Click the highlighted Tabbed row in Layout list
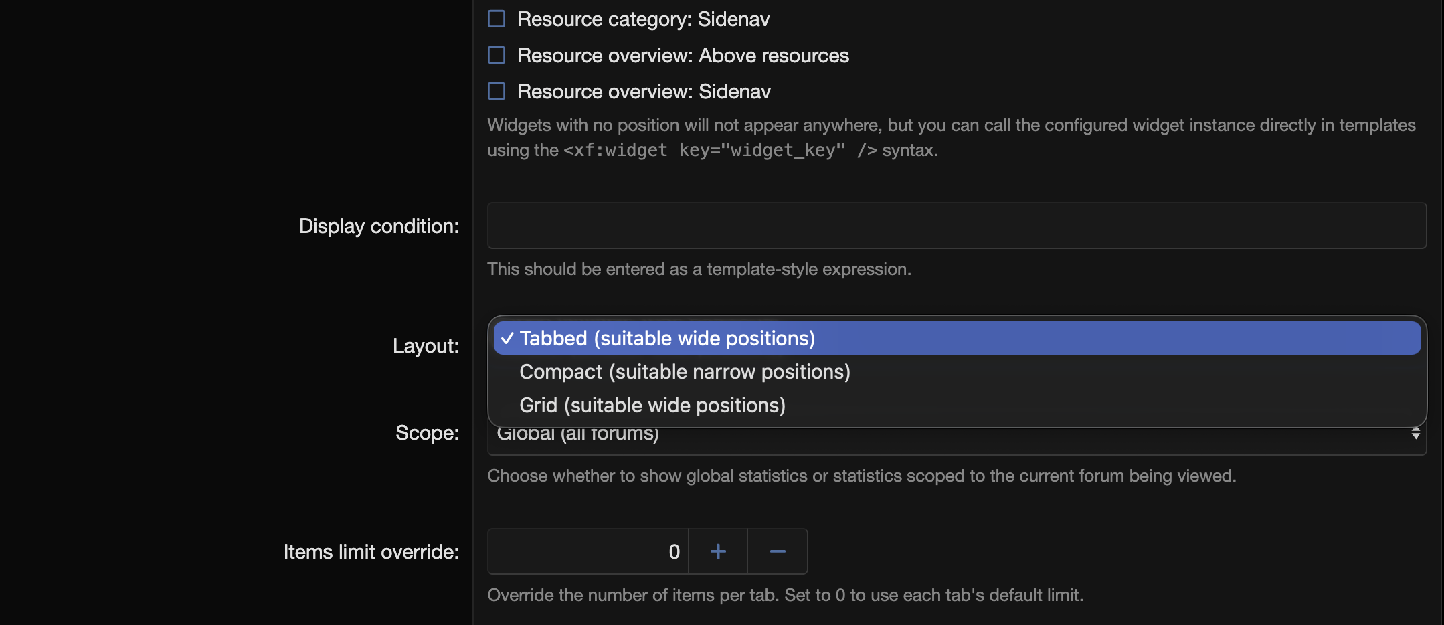 pos(957,338)
